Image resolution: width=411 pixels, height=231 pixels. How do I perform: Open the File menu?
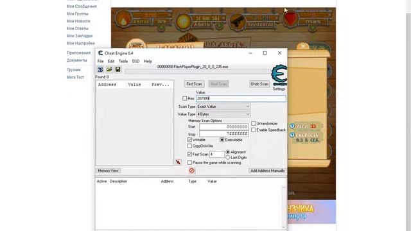point(100,62)
